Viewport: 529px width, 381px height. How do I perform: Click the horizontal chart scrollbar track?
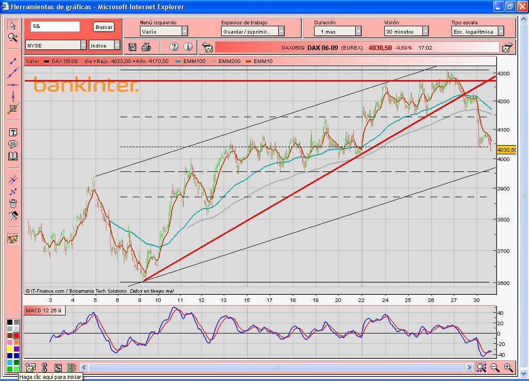pos(279,368)
